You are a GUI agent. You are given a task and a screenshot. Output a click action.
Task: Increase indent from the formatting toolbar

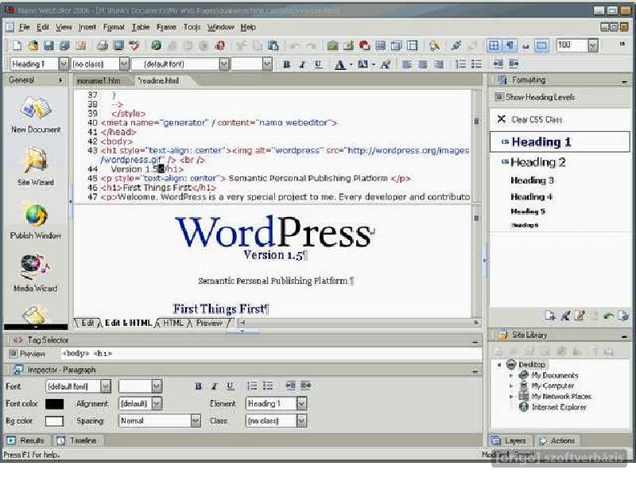coord(514,64)
